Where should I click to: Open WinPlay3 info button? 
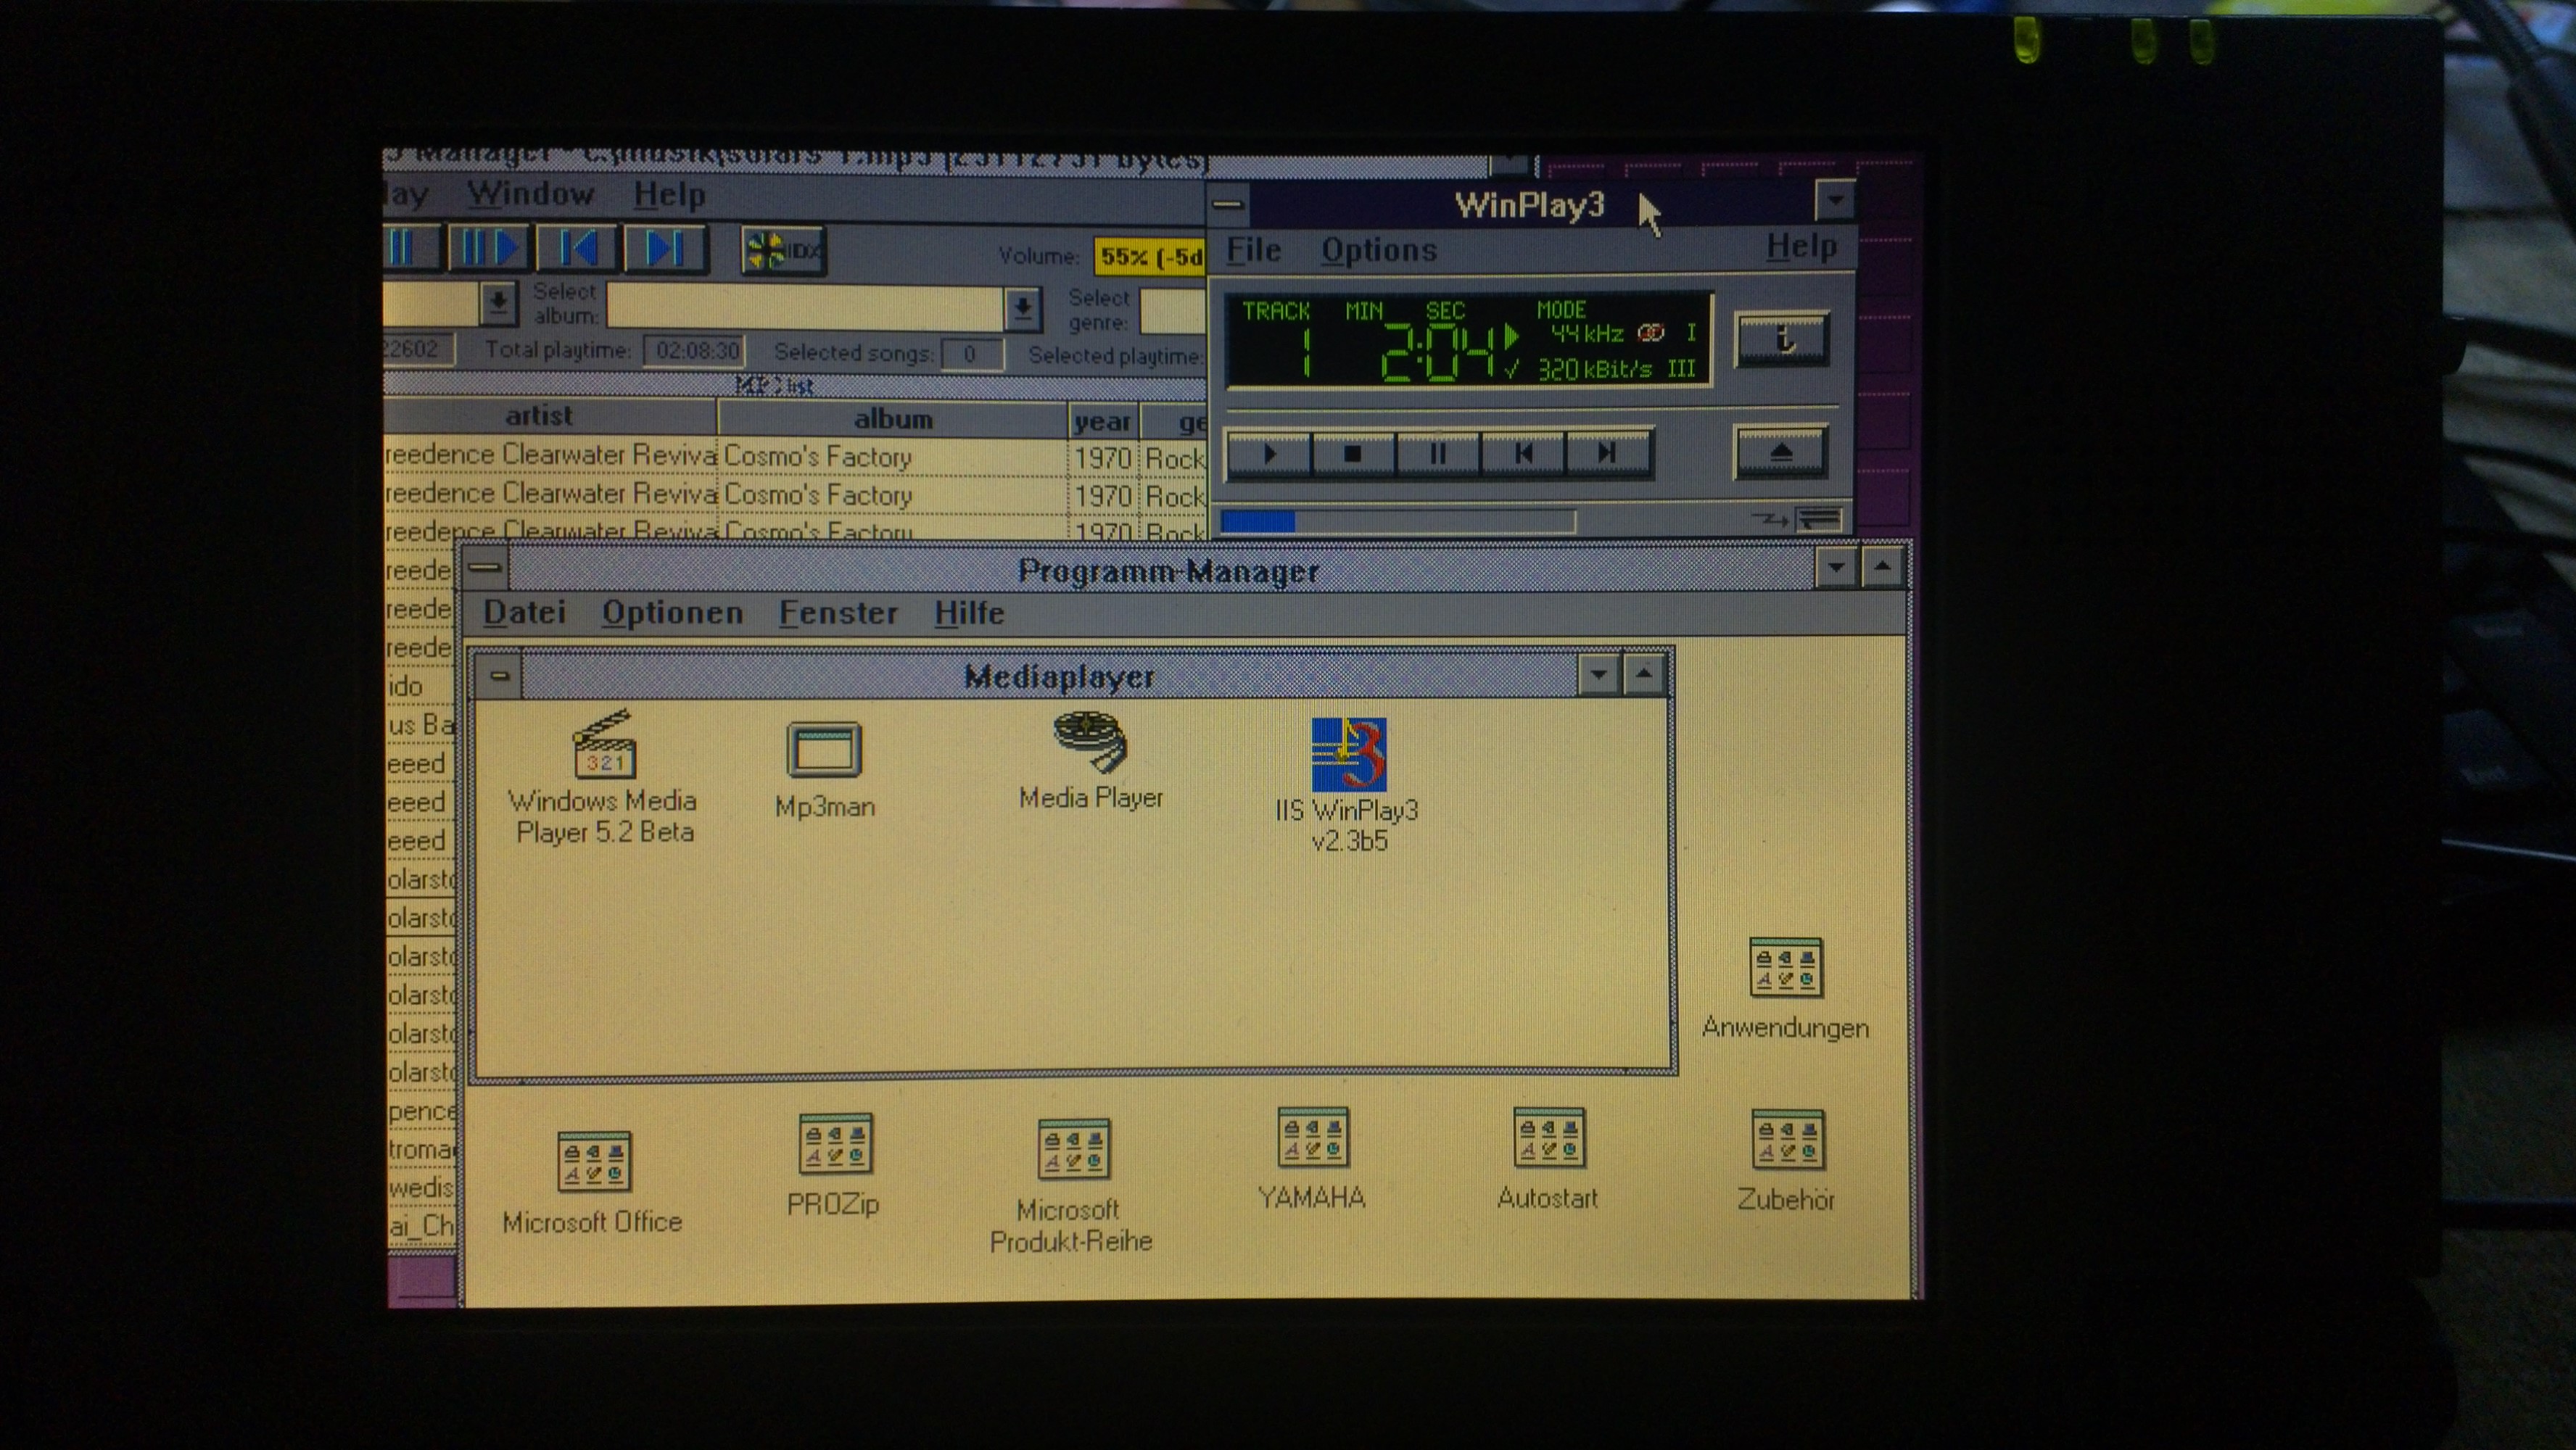pos(1782,340)
